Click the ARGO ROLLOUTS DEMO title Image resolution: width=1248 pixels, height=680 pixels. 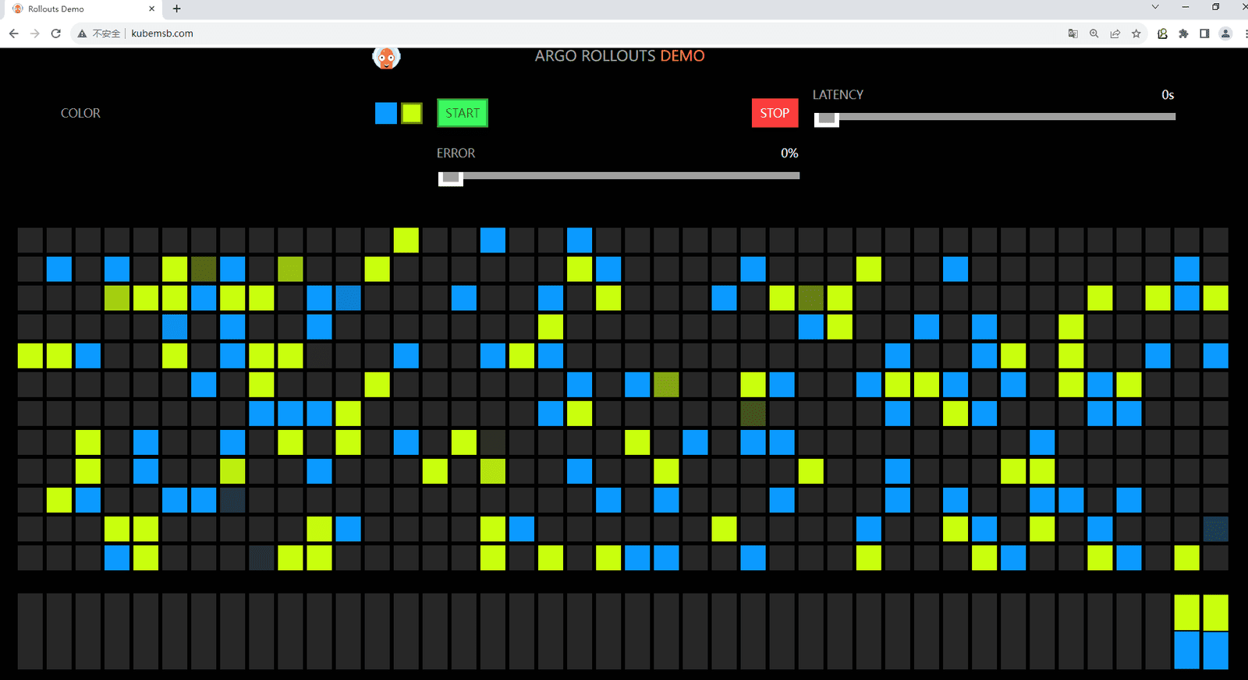click(x=619, y=56)
